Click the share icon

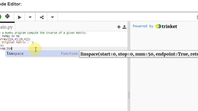tap(41, 17)
